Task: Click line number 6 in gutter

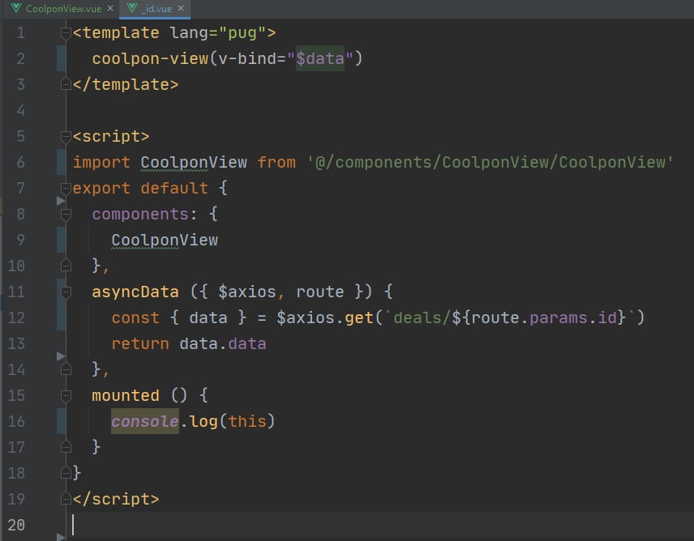Action: point(20,162)
